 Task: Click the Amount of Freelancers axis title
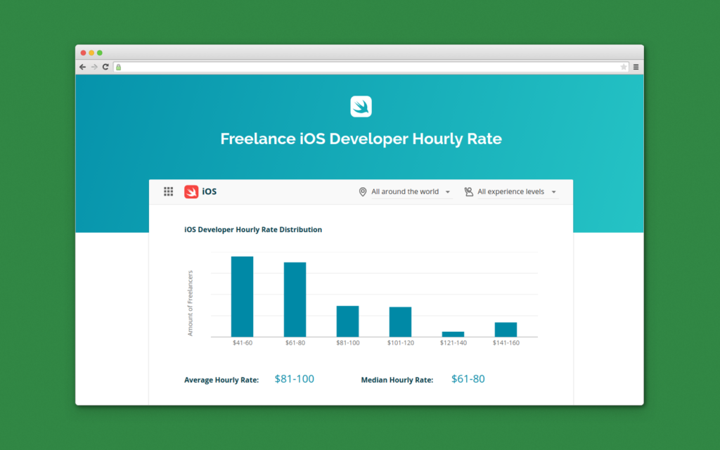click(190, 303)
